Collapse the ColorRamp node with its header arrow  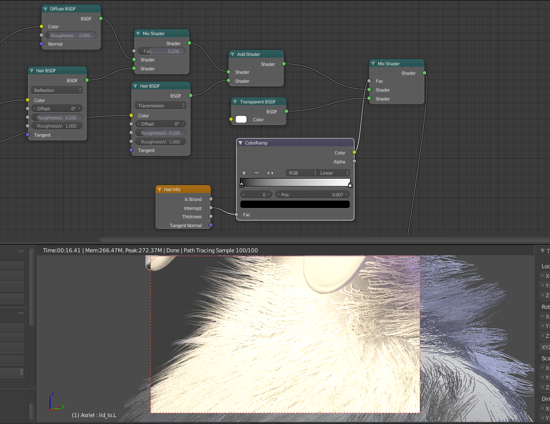241,142
